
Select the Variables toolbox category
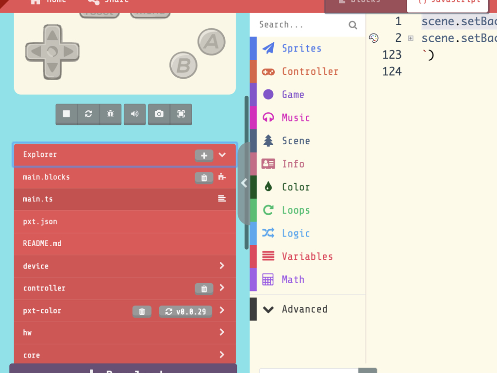(307, 256)
